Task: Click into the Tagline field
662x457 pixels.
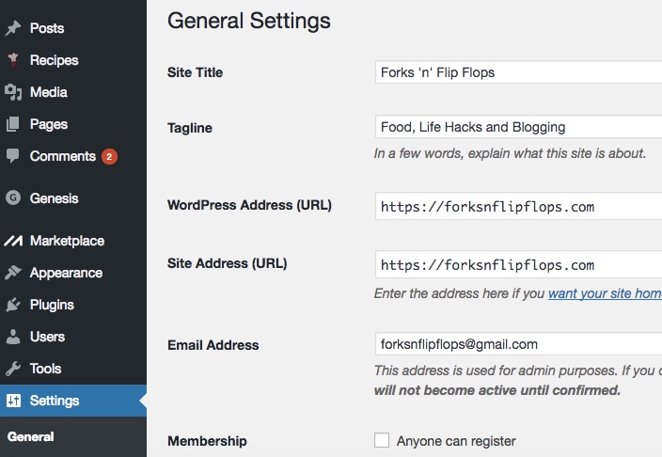Action: point(518,127)
